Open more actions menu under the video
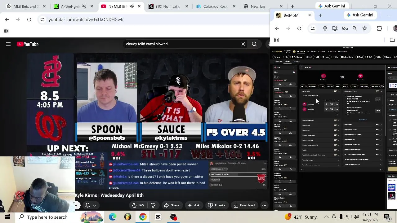Screen dimensions: 397x223 coord(264,205)
